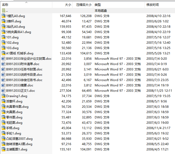Viewport: 175px width, 154px height.
Task: Select the 3推杆.dwg file icon
Action: click(4, 21)
